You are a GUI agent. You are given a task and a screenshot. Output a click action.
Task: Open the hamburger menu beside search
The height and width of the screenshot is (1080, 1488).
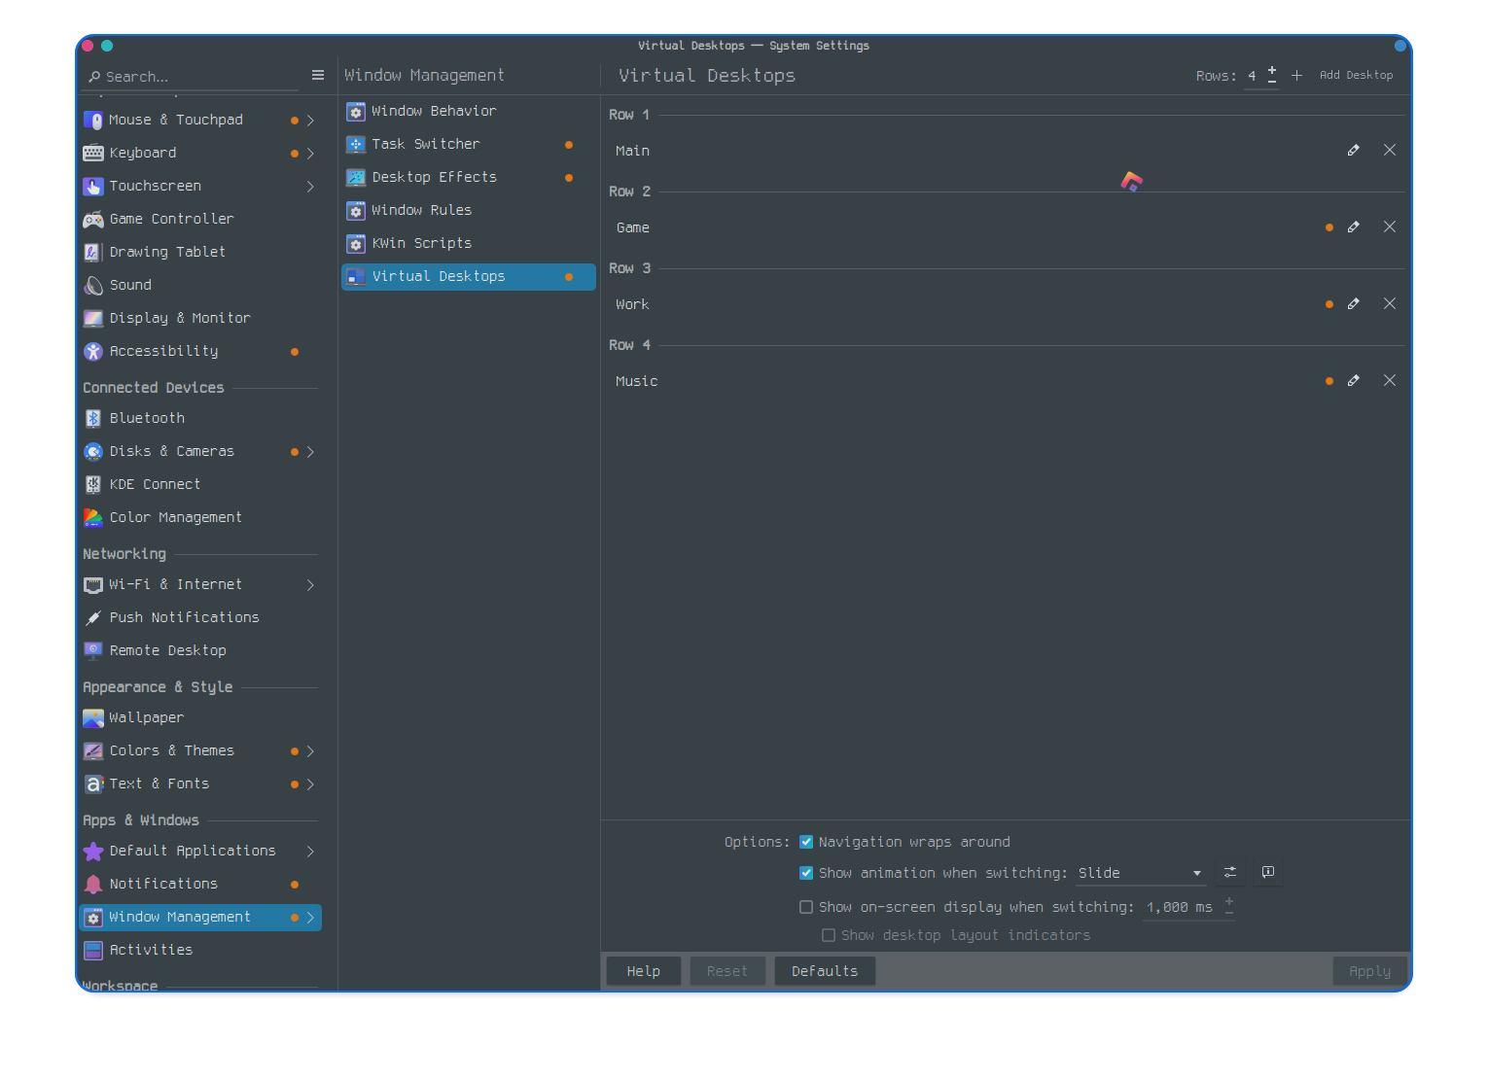click(317, 75)
